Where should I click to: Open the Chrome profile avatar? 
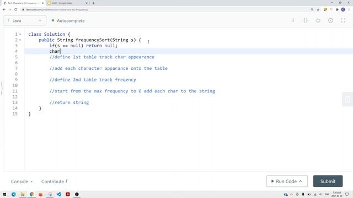point(343,10)
